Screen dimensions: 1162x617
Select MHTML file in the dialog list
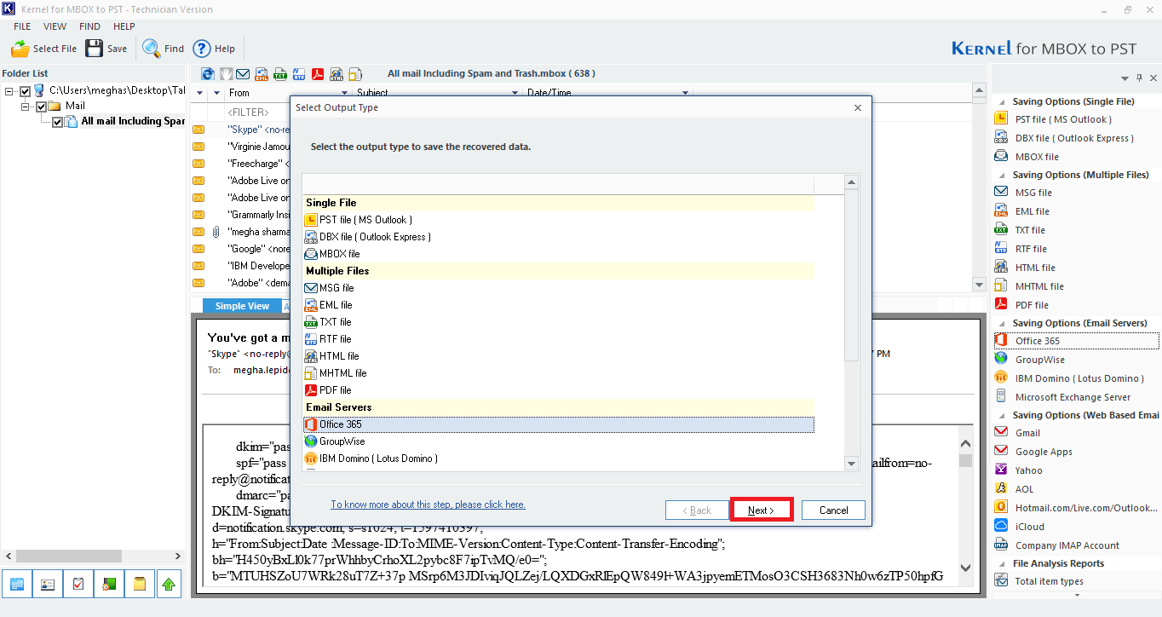click(559, 373)
